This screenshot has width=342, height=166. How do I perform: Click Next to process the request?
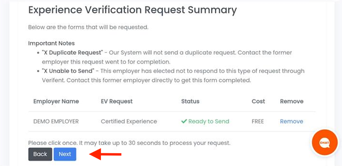[65, 154]
